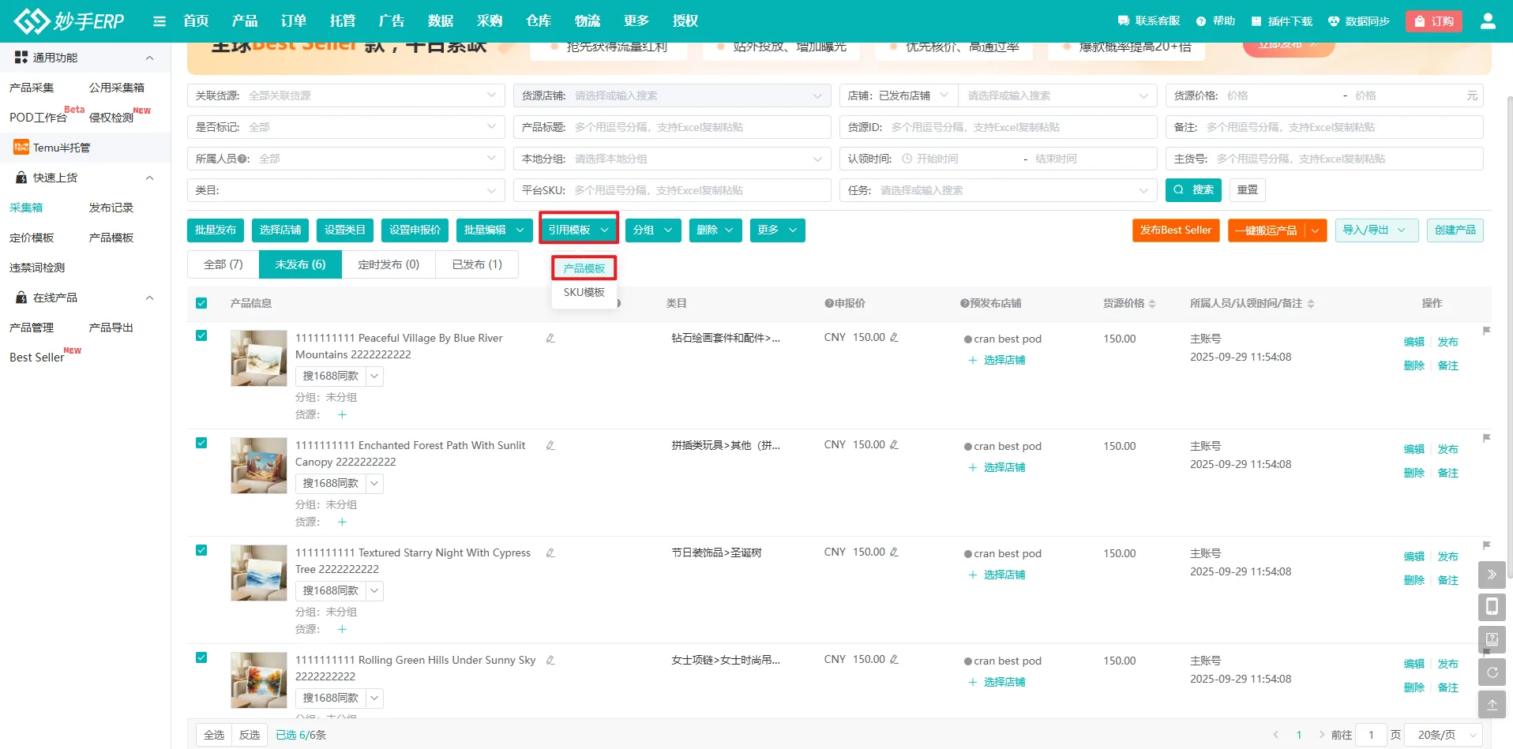This screenshot has height=749, width=1513.
Task: Expand the 批量编辑 dropdown button
Action: 494,230
